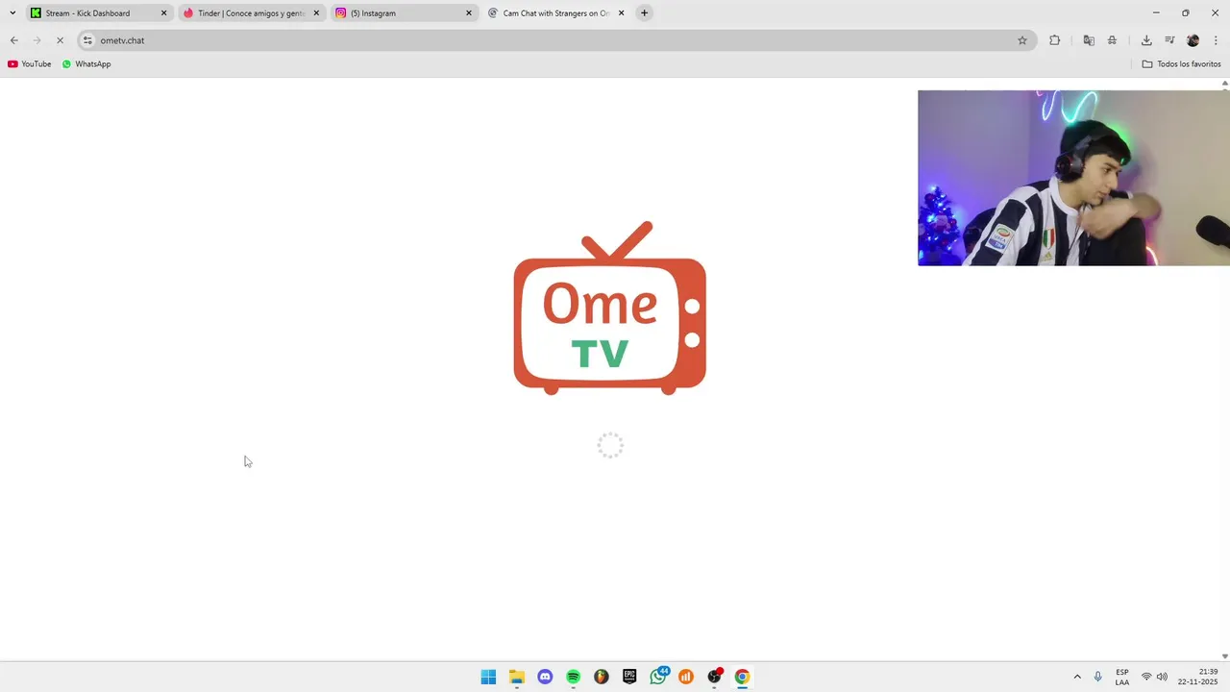The height and width of the screenshot is (692, 1230).
Task: View site information icon in address bar
Action: 87,40
